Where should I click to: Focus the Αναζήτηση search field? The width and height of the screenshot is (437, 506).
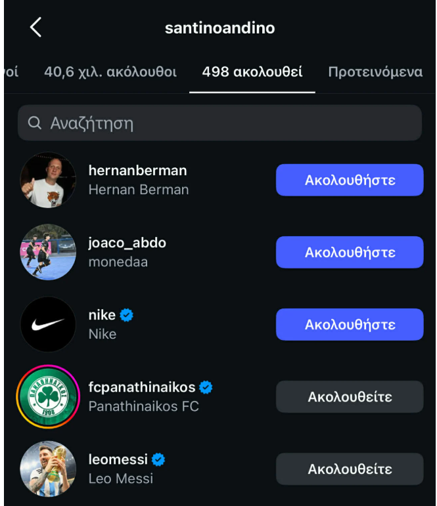coord(219,123)
